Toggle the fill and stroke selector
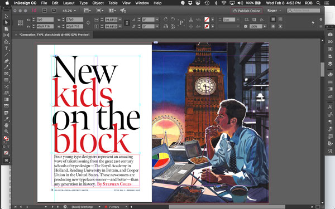This screenshot has width=335, height=209. coord(6,139)
